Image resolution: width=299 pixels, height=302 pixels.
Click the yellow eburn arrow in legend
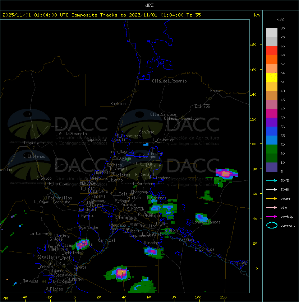[272, 199]
